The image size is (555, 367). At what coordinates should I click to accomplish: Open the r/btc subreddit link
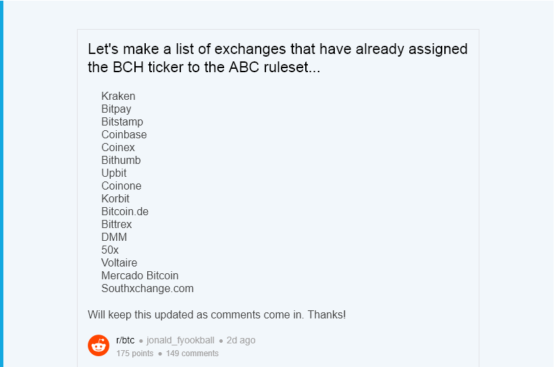[x=125, y=340]
